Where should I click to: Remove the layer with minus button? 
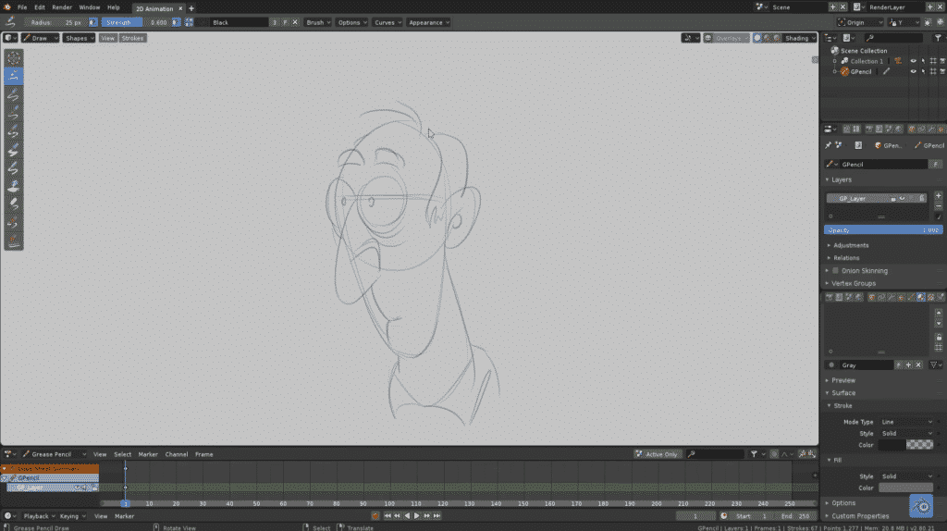(938, 206)
